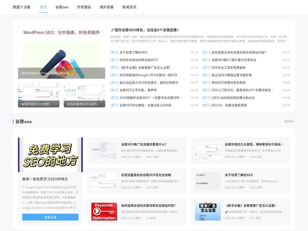Open the 跨度外贸推 site logo link
308x231 pixels.
[x=22, y=7]
